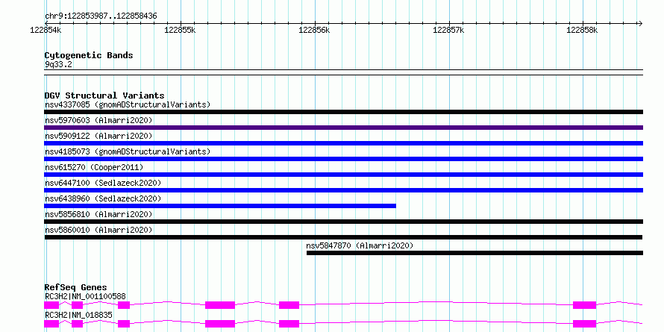Screen dimensions: 664x332
Task: Select NM_001100588's exon near 122858k
Action: pyautogui.click(x=584, y=305)
